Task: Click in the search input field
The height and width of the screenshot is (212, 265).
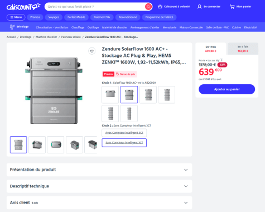Action: pyautogui.click(x=95, y=7)
